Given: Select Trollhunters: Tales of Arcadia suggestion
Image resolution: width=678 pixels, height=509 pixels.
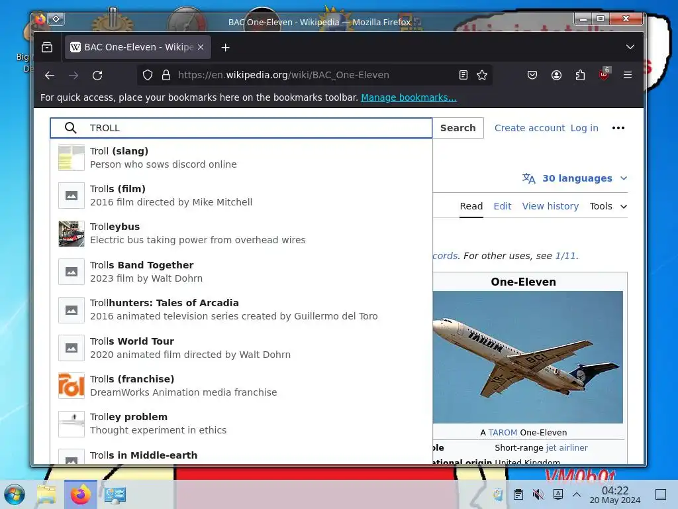Looking at the screenshot, I should point(241,310).
